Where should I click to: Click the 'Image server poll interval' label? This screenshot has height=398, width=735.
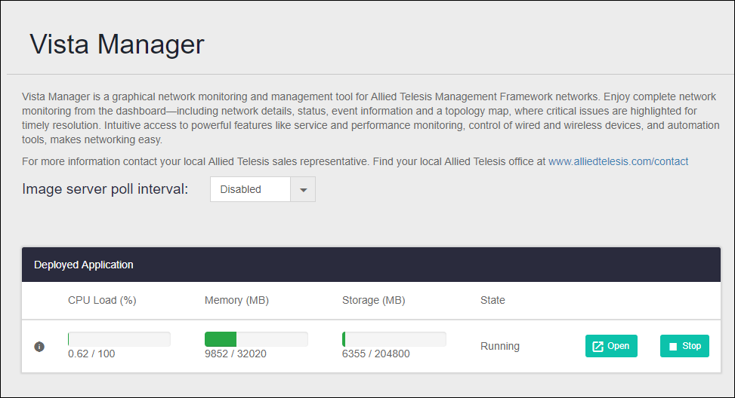click(x=105, y=189)
